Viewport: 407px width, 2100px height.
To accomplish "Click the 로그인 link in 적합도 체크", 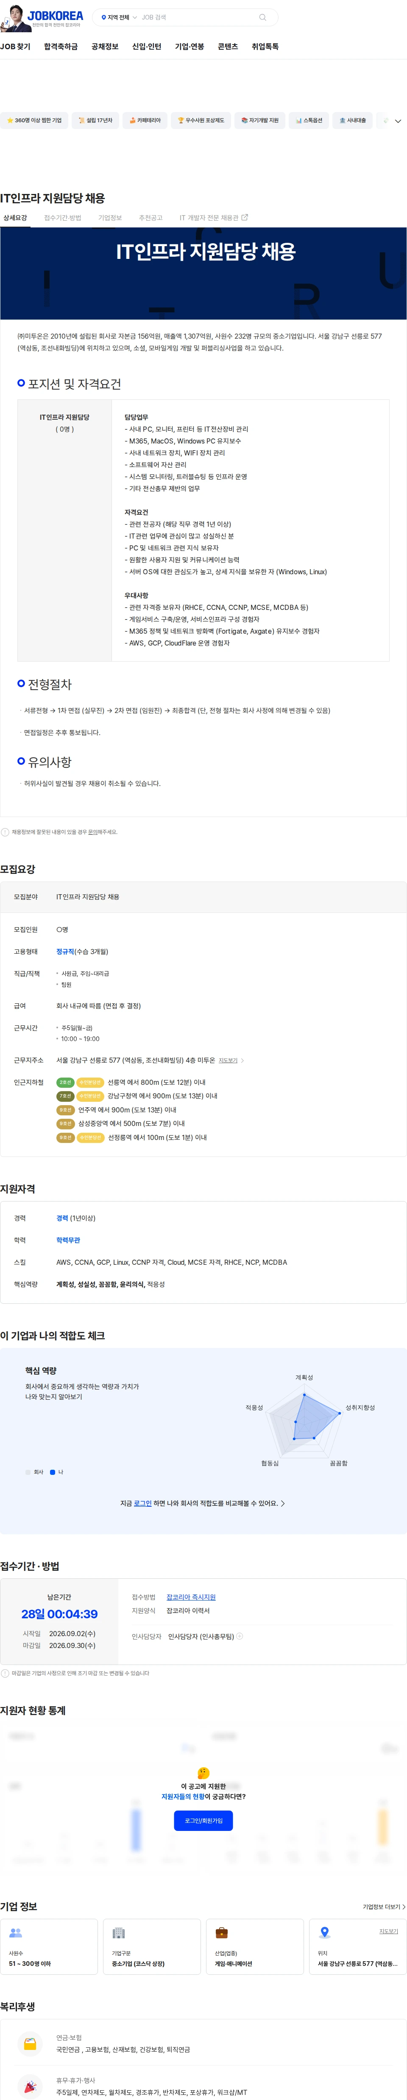I will coord(142,1503).
